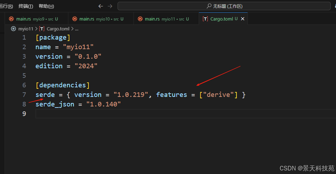This screenshot has width=336, height=174.
Task: Expand the breadcrumb ellipsis symbol list
Action: coord(77,29)
